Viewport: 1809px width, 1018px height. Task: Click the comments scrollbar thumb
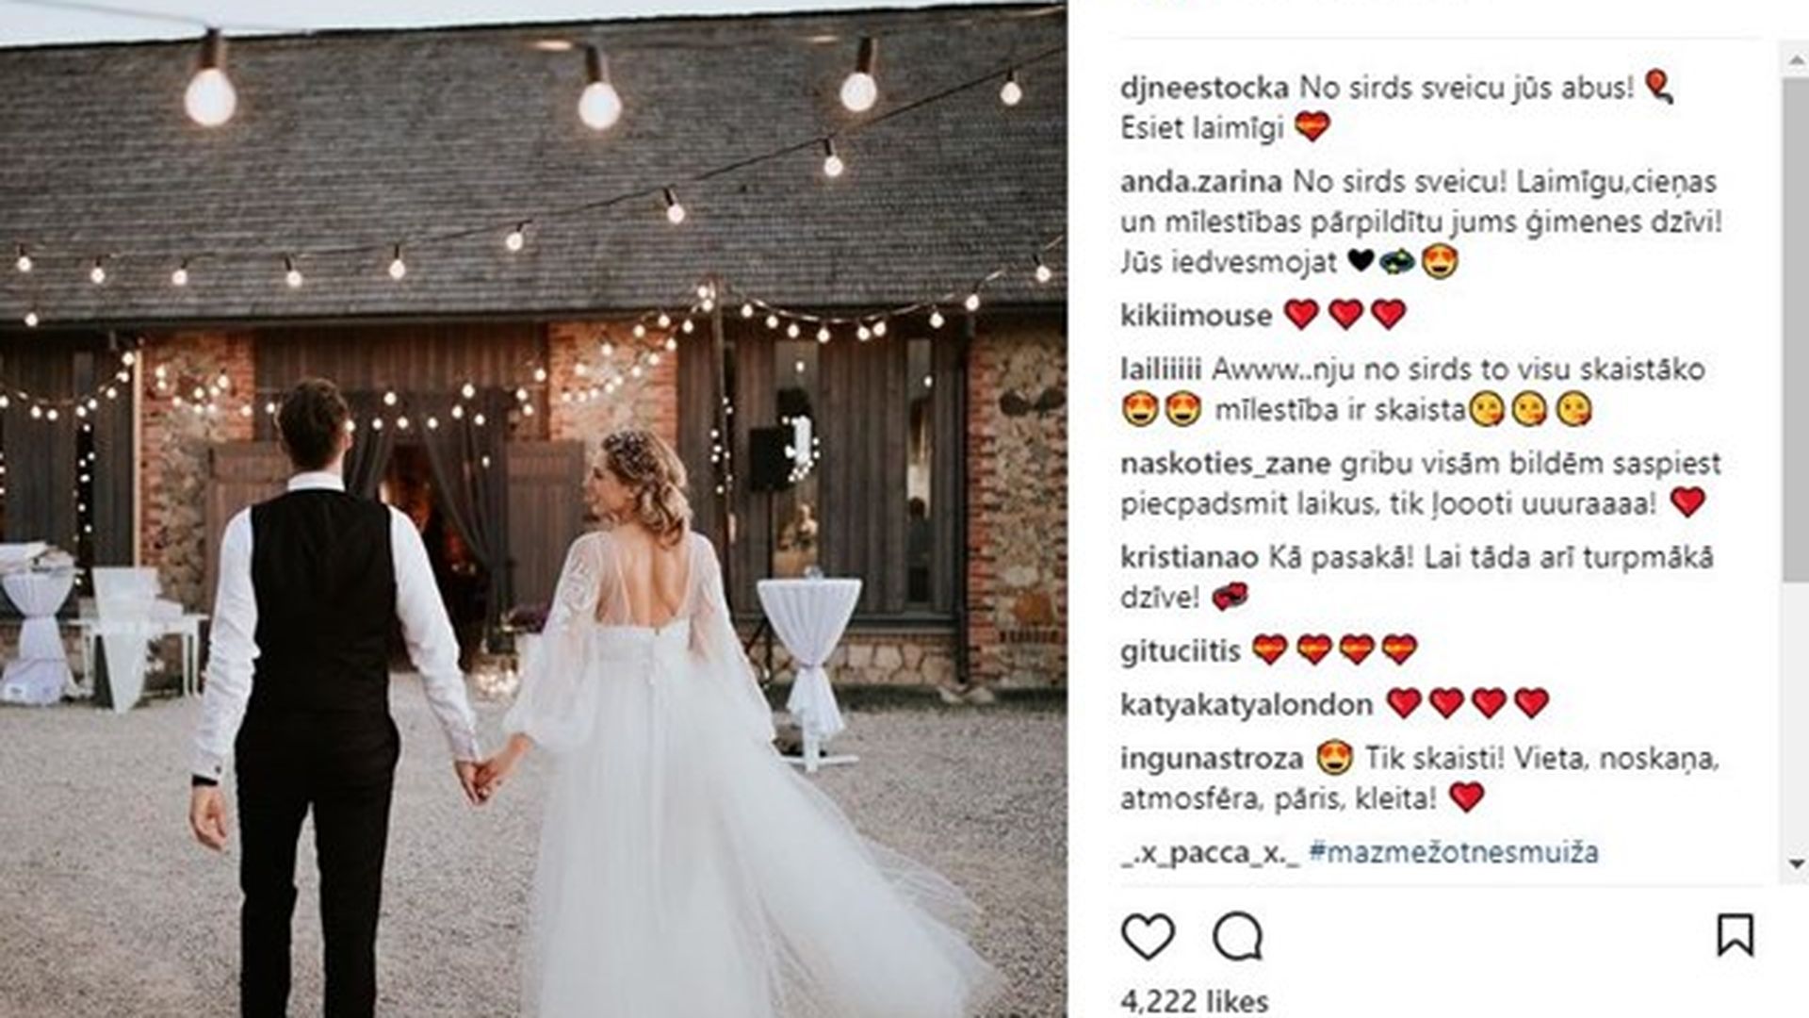(1795, 329)
